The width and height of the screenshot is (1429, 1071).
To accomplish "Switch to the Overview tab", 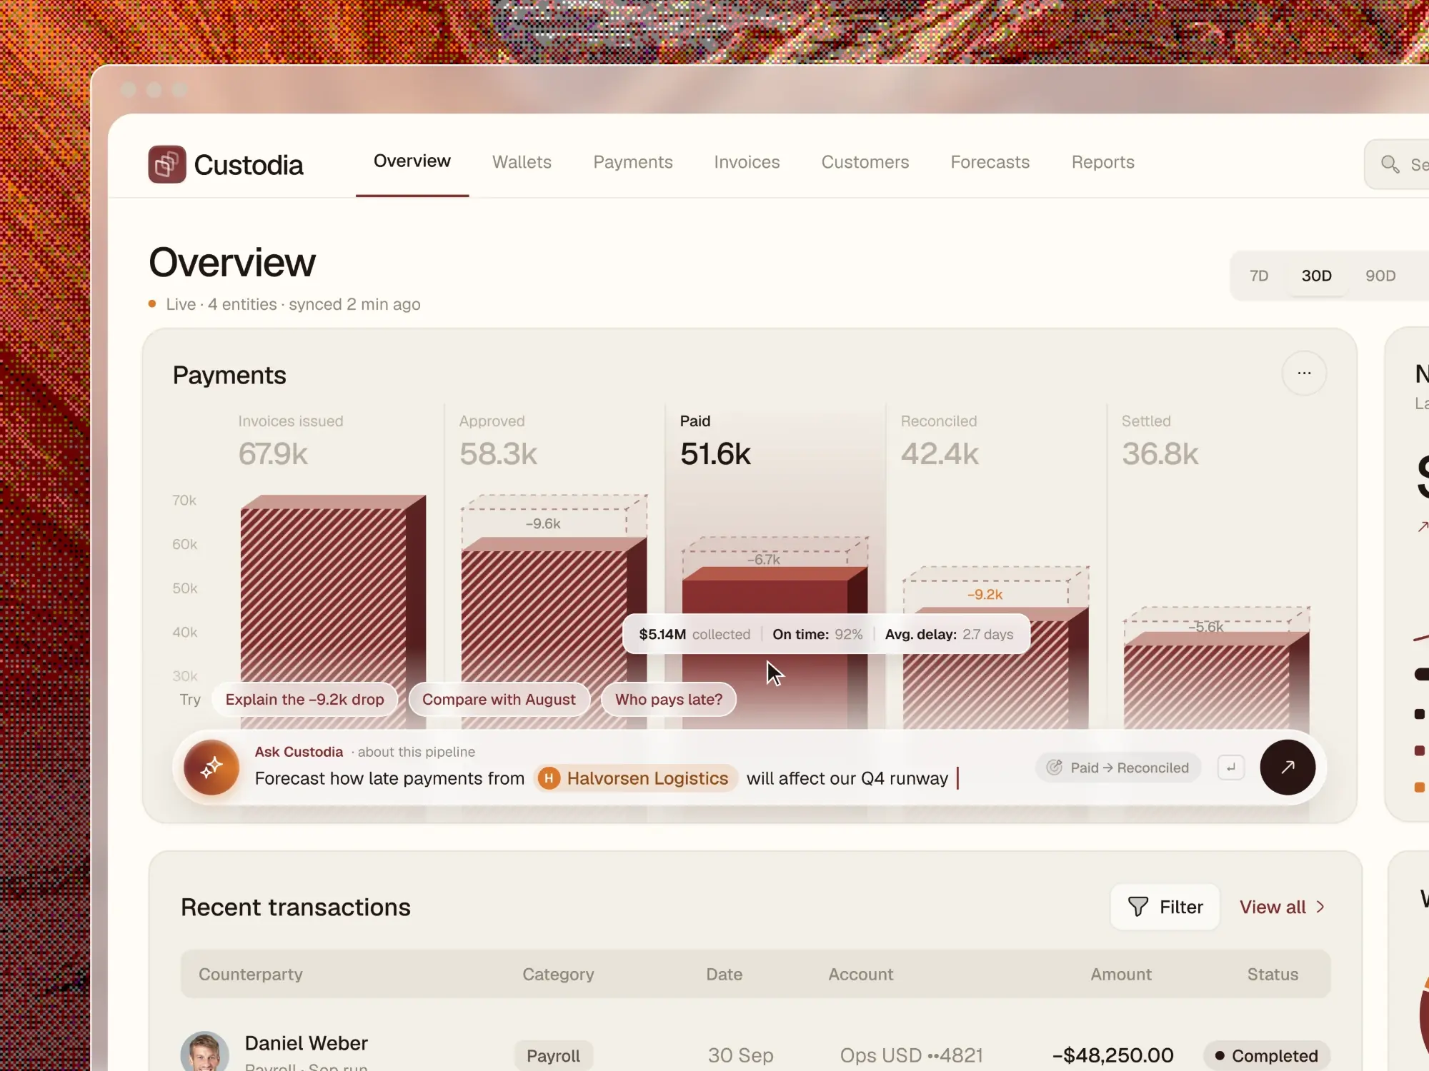I will click(x=412, y=161).
